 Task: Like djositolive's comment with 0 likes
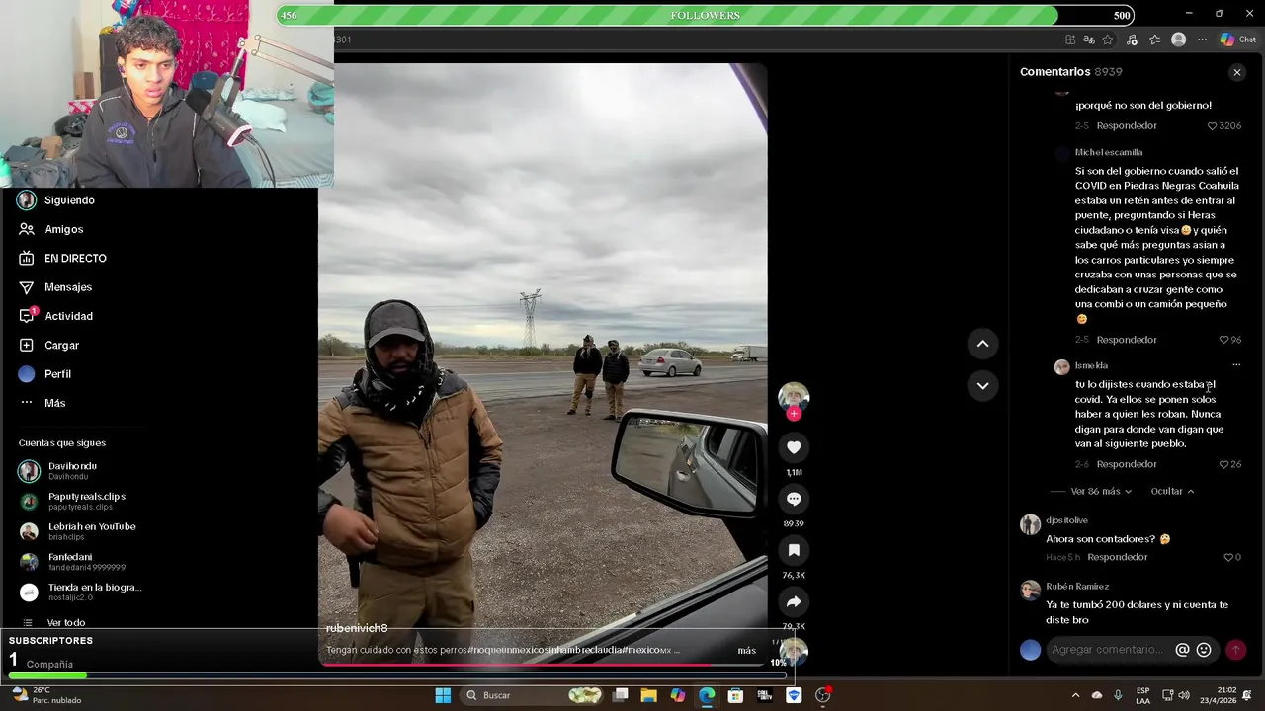tap(1228, 557)
